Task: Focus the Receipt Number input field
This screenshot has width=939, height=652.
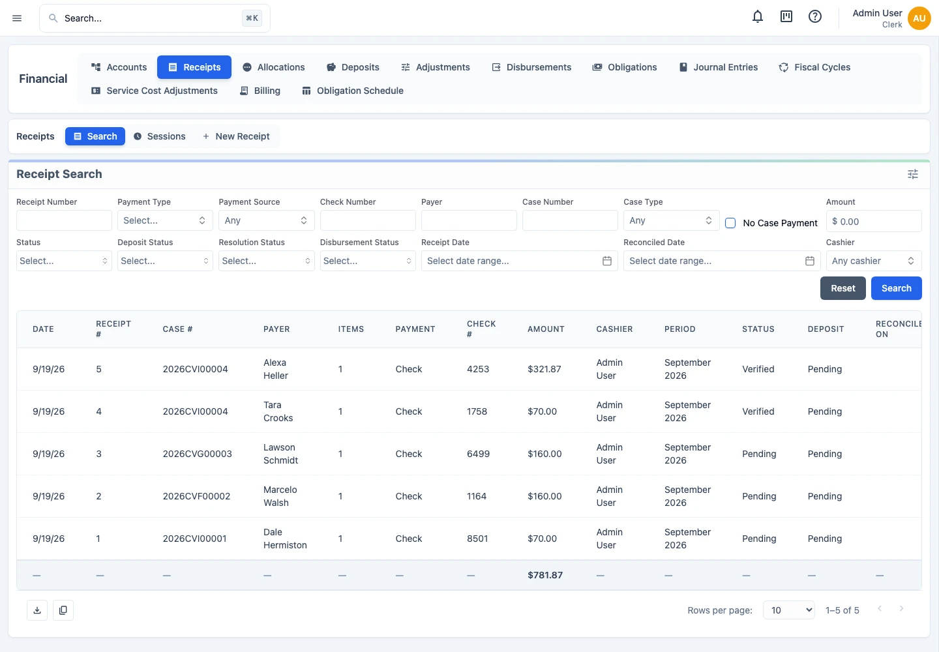Action: [64, 220]
